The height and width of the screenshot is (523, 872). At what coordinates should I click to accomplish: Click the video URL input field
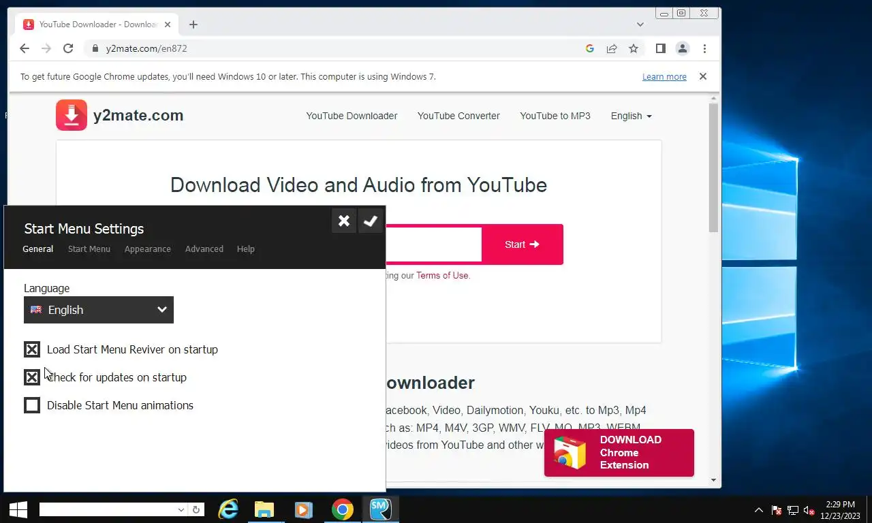point(434,244)
